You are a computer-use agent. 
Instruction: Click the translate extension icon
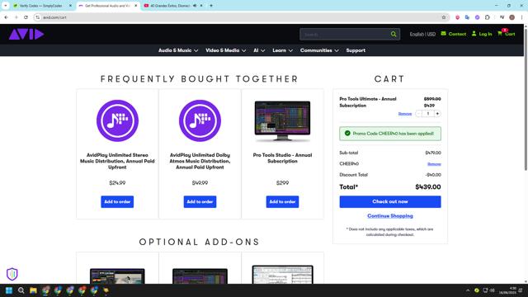467,17
